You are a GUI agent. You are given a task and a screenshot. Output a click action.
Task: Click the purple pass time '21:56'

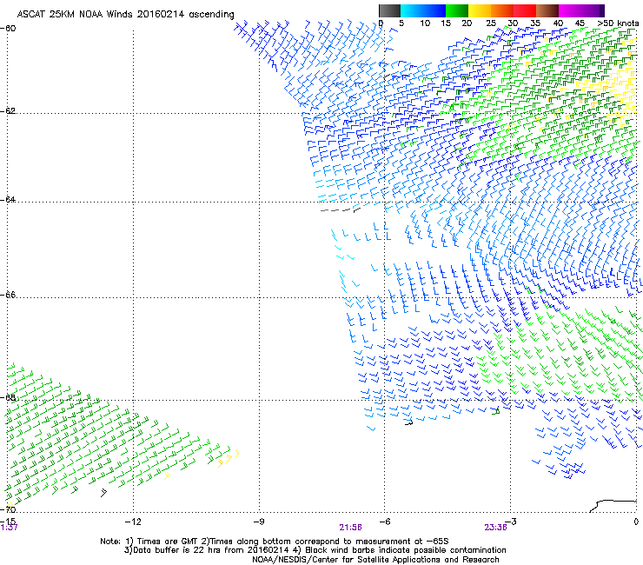pyautogui.click(x=351, y=528)
